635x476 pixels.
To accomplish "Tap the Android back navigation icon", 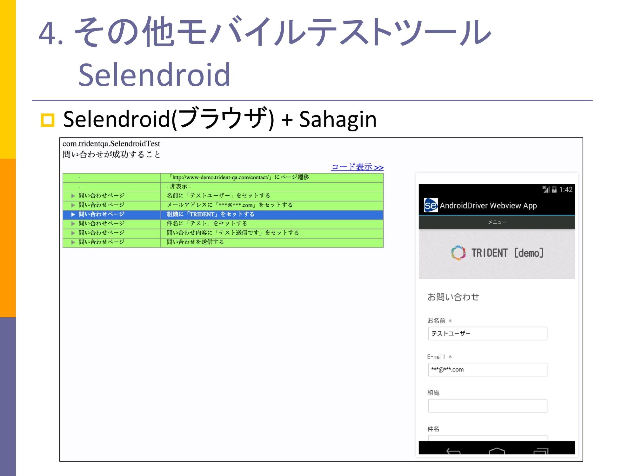I will click(x=453, y=451).
